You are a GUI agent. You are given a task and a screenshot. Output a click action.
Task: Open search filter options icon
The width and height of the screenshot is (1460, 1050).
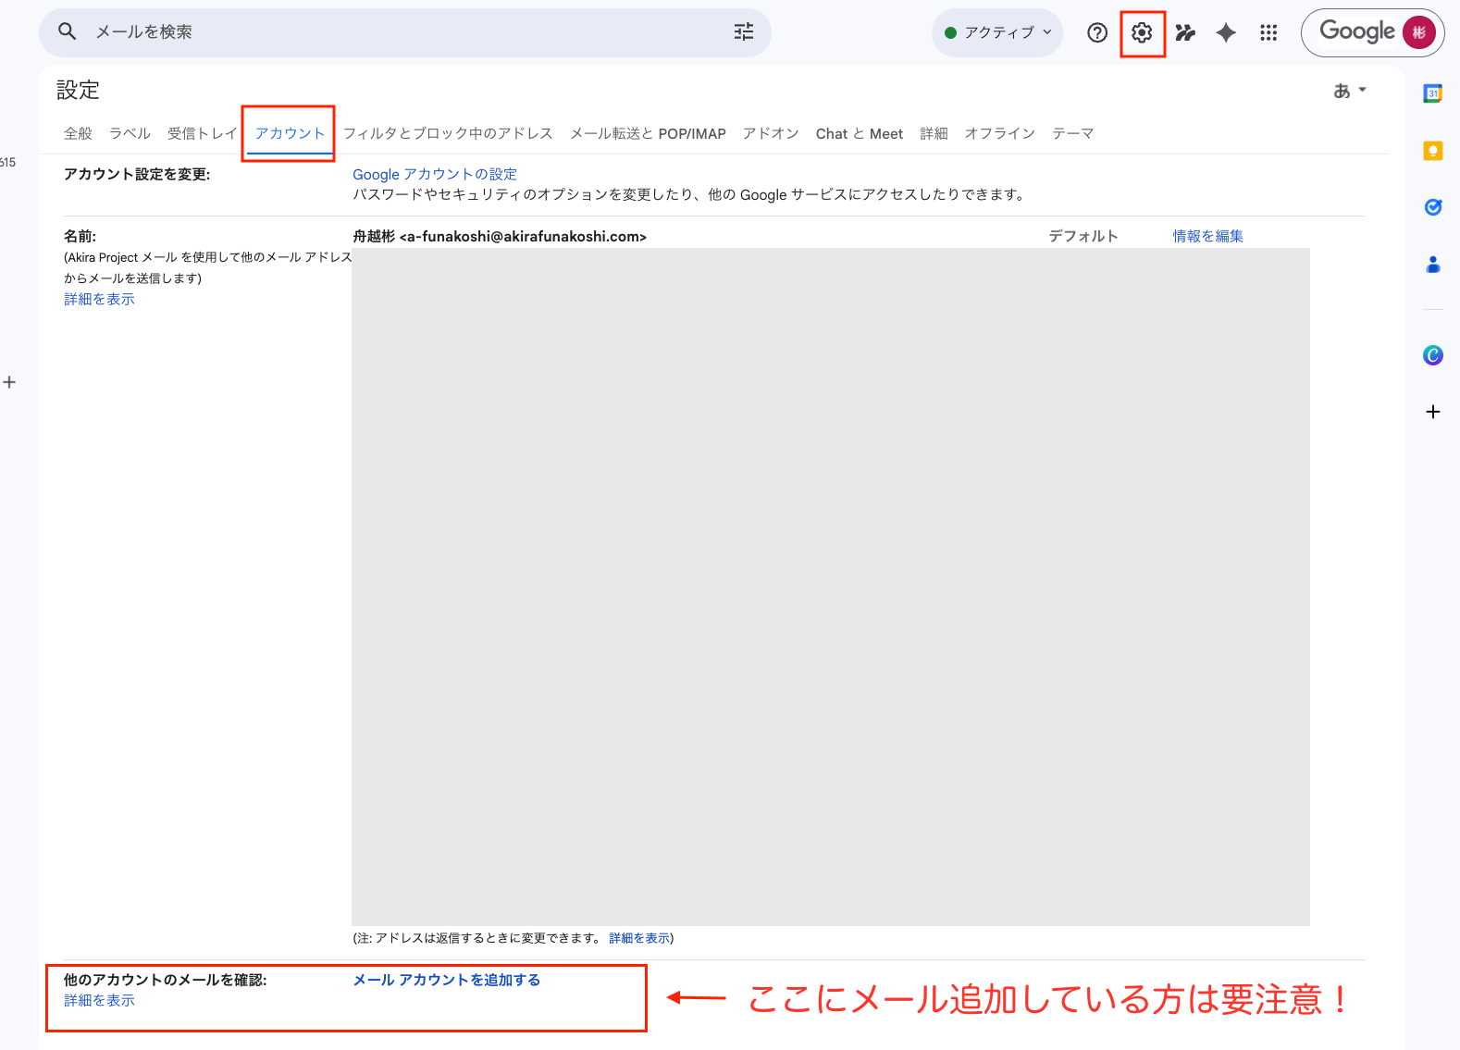pyautogui.click(x=744, y=32)
